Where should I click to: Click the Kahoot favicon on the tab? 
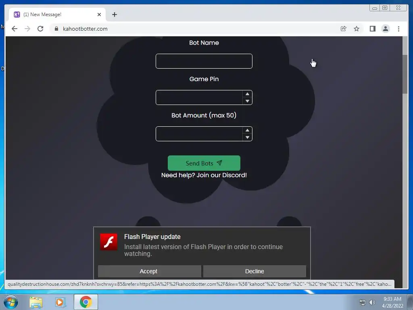point(17,15)
